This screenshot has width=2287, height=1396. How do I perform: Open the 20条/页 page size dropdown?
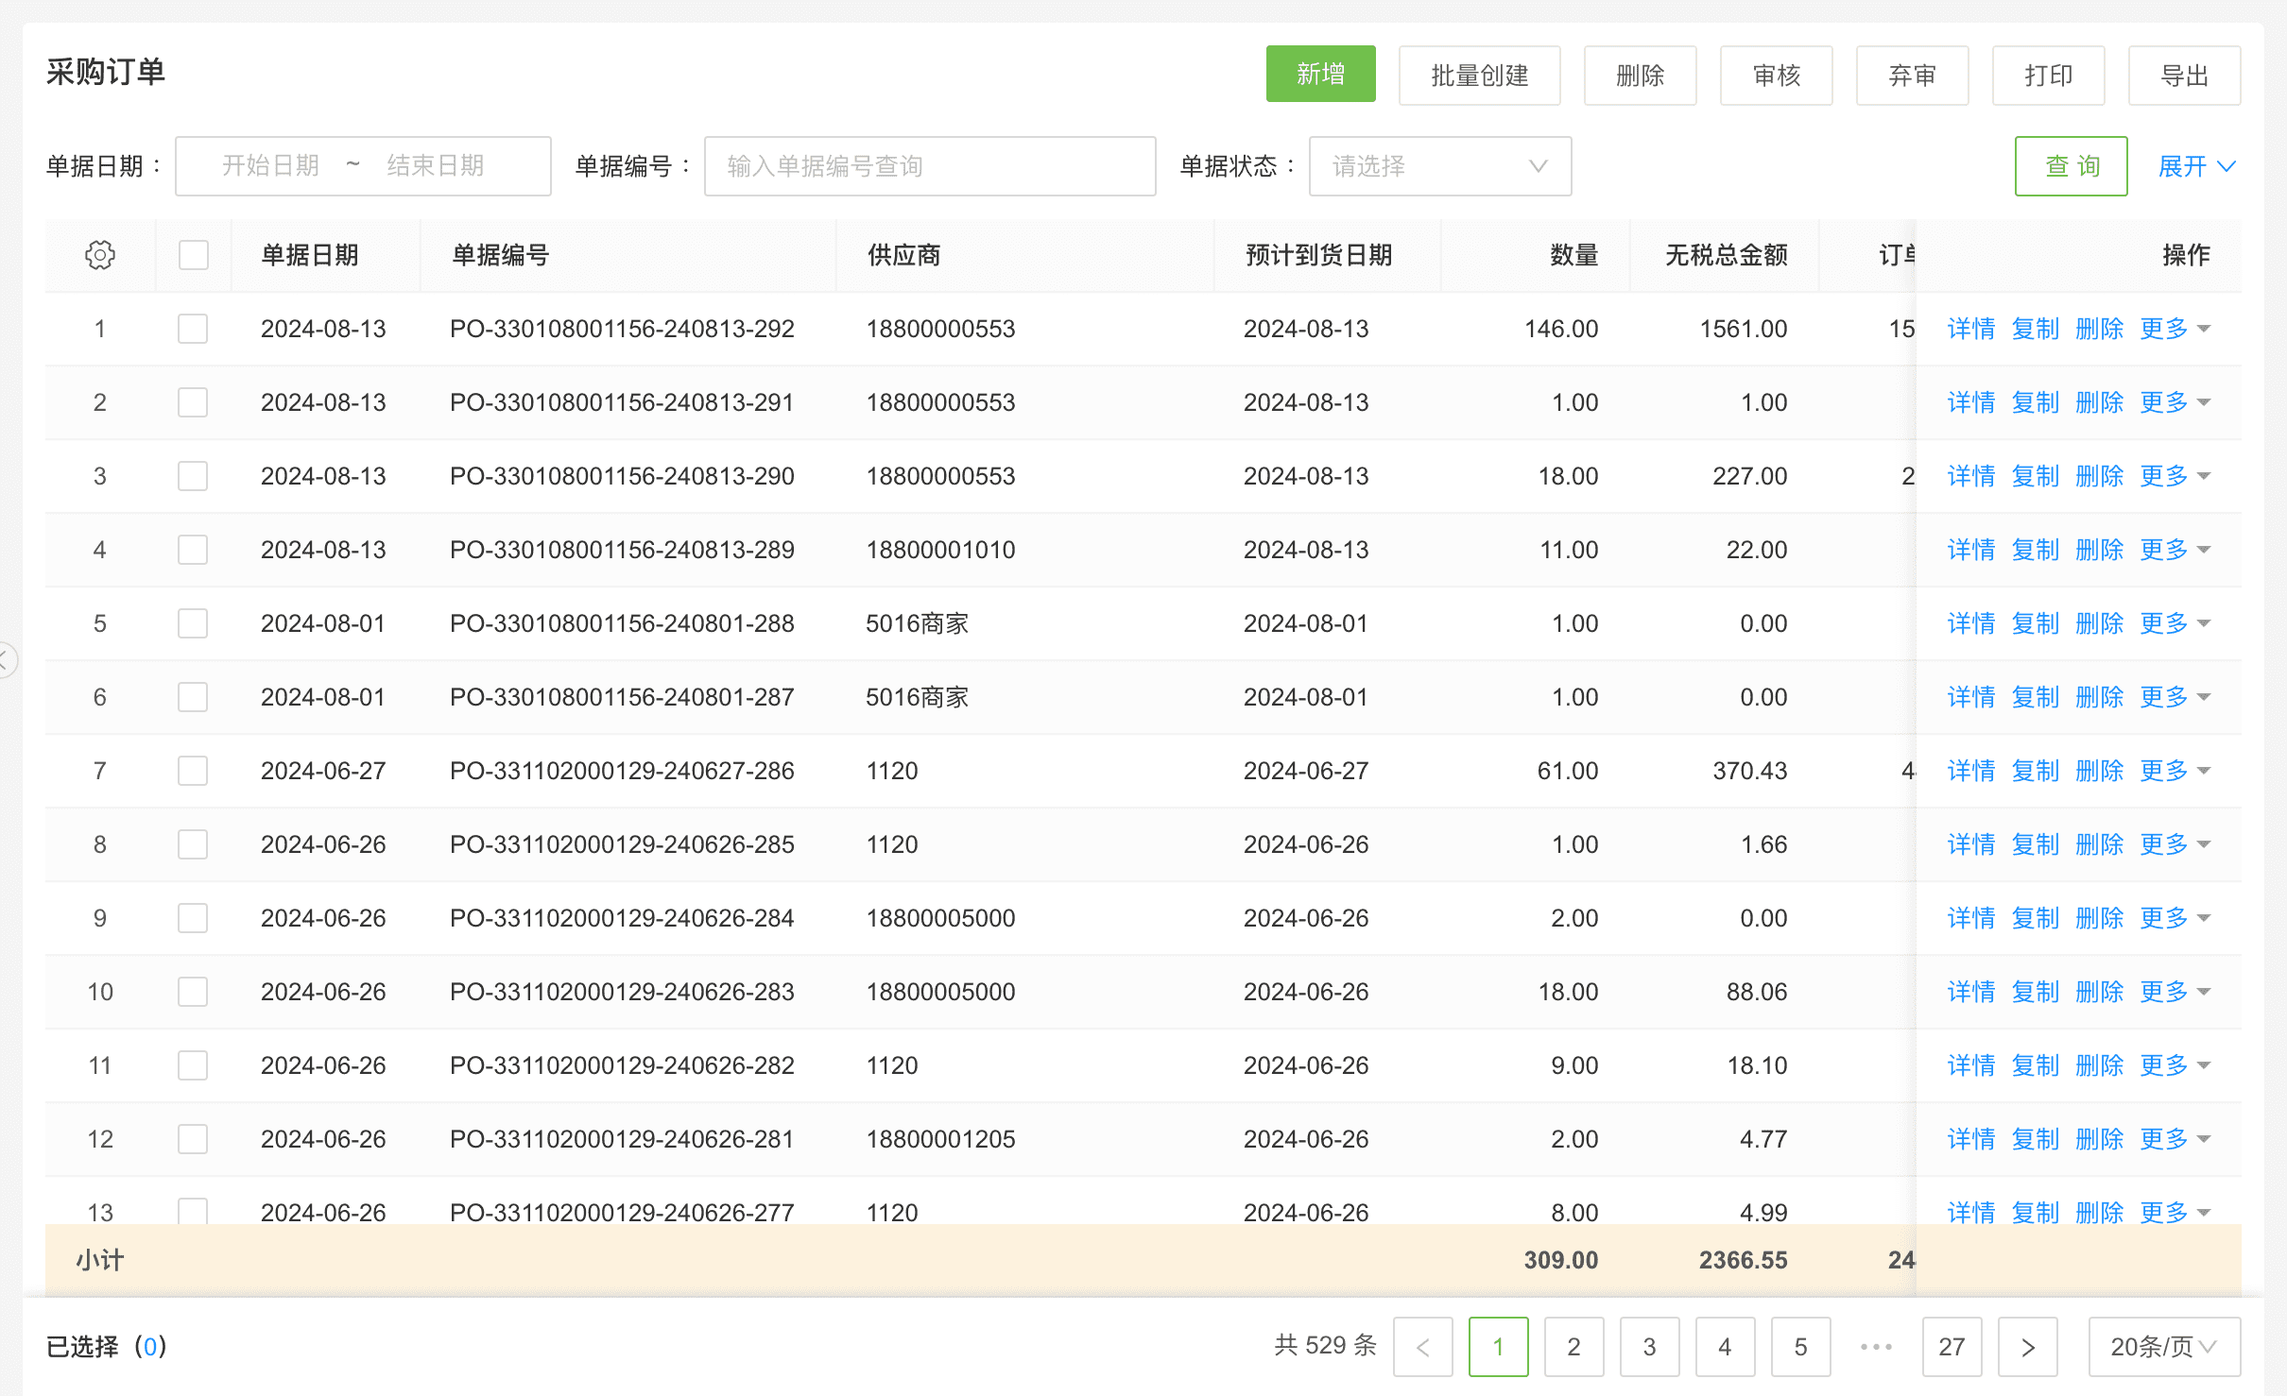2164,1347
